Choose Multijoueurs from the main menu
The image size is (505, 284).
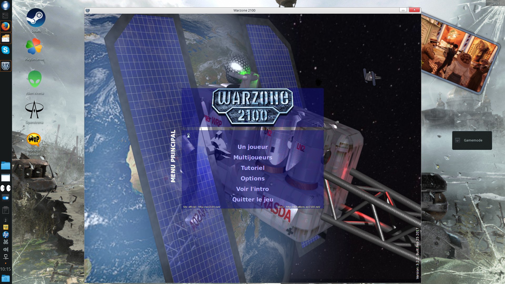click(252, 158)
